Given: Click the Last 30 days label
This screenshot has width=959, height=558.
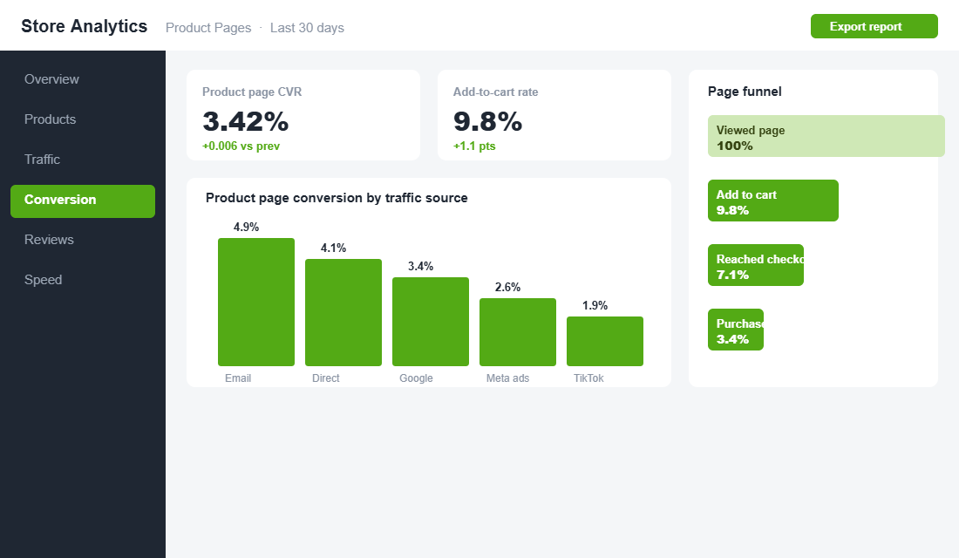Looking at the screenshot, I should click(307, 28).
